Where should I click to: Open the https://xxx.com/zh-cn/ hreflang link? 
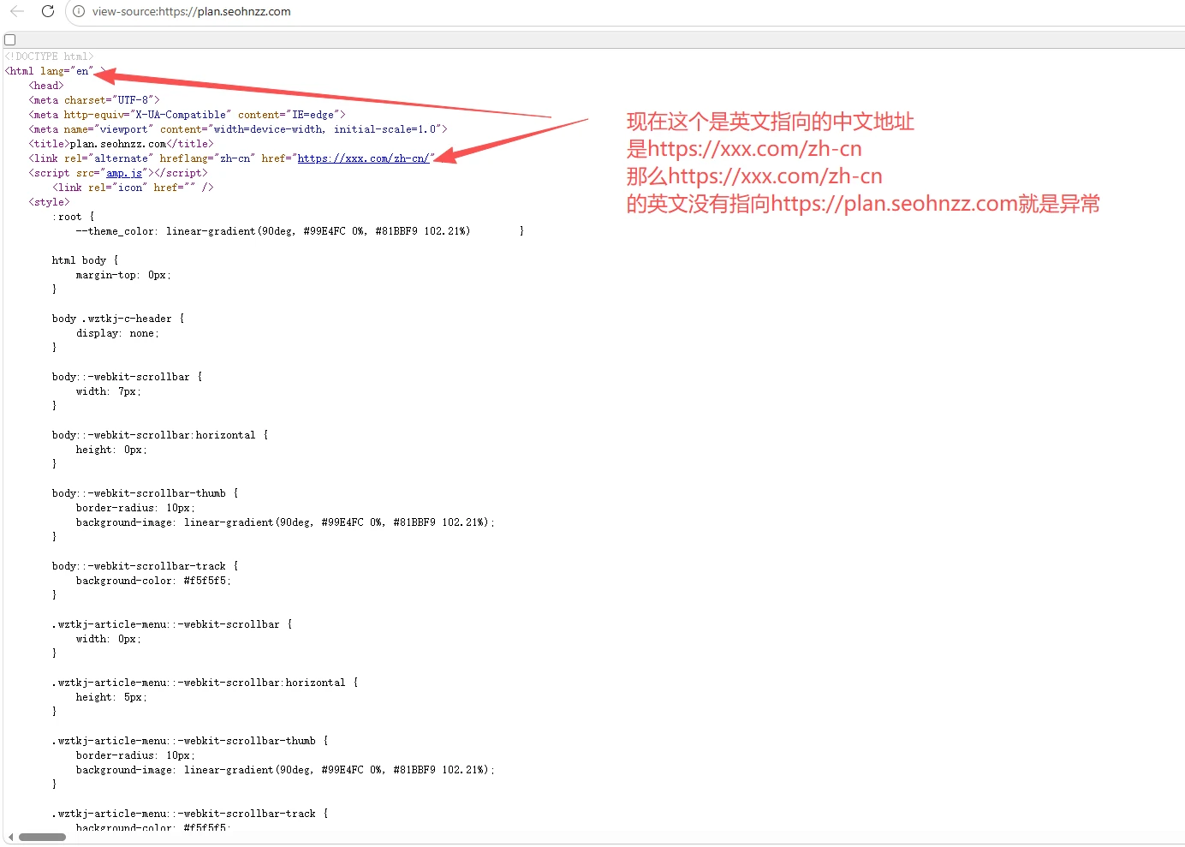[x=363, y=158]
